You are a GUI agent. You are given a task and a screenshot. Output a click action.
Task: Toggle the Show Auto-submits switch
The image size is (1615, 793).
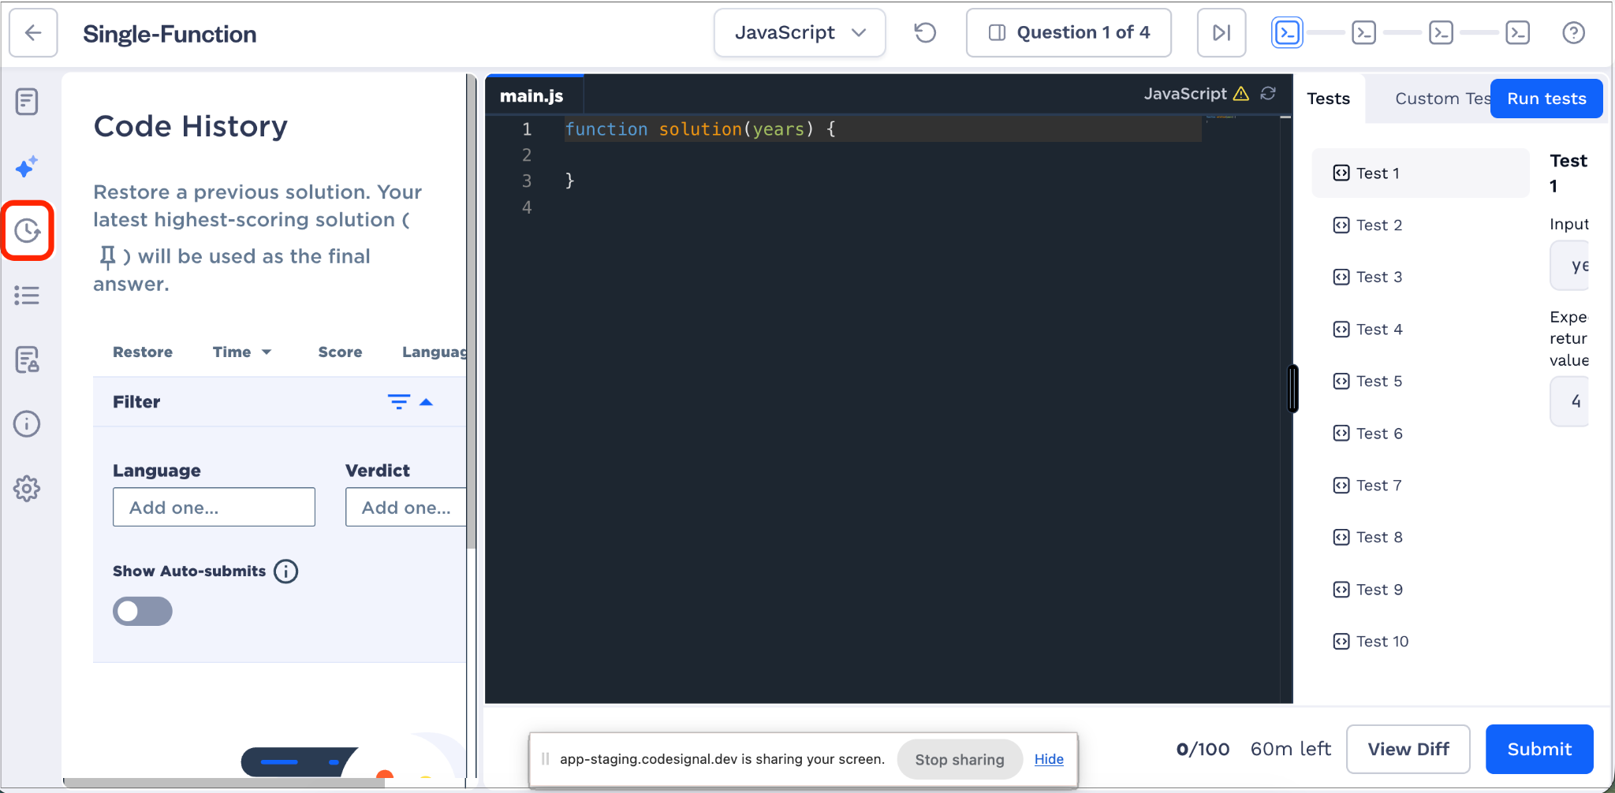click(143, 611)
